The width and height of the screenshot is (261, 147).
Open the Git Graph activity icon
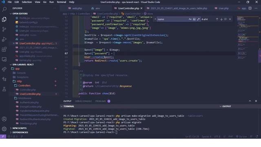(4, 79)
